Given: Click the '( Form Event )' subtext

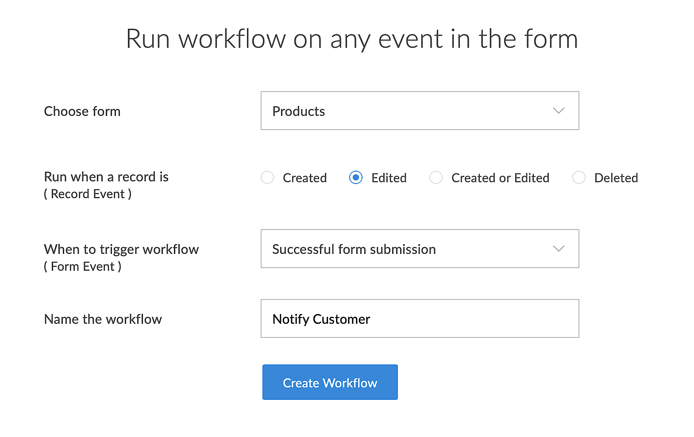Looking at the screenshot, I should (83, 267).
